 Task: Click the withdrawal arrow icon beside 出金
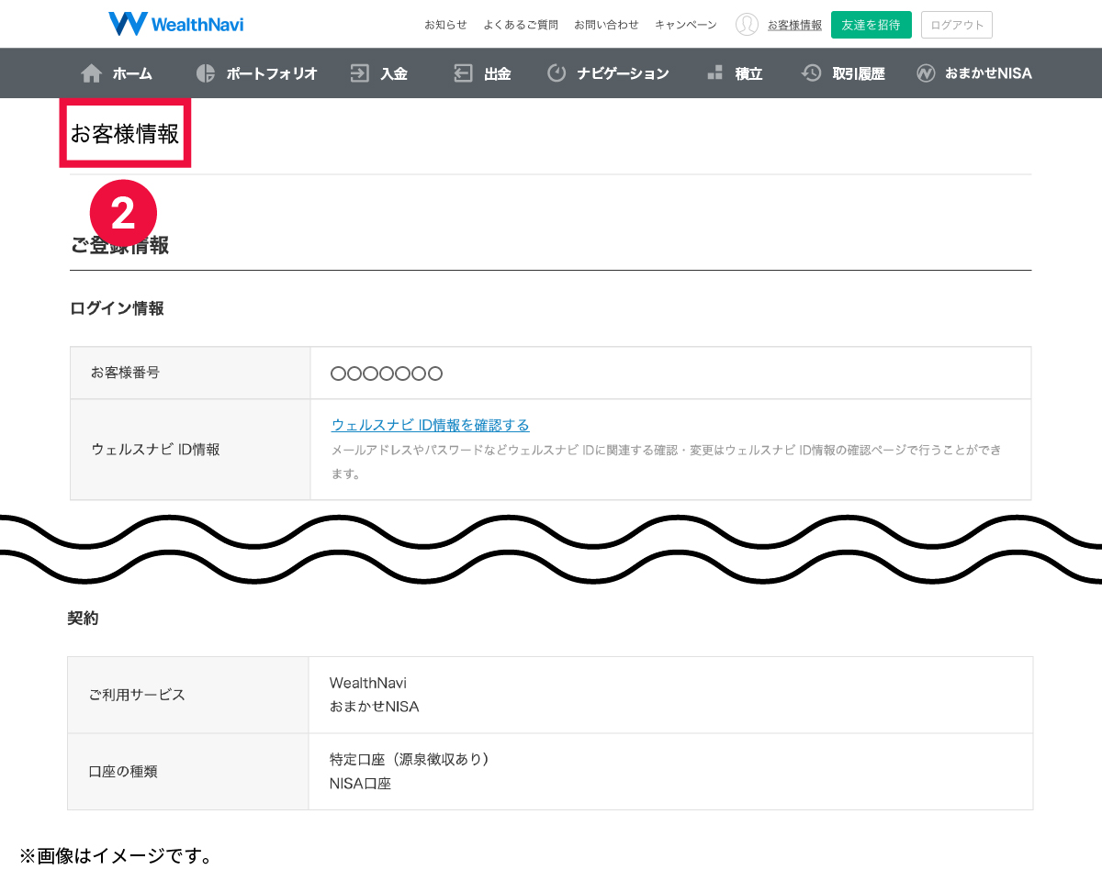pyautogui.click(x=463, y=73)
